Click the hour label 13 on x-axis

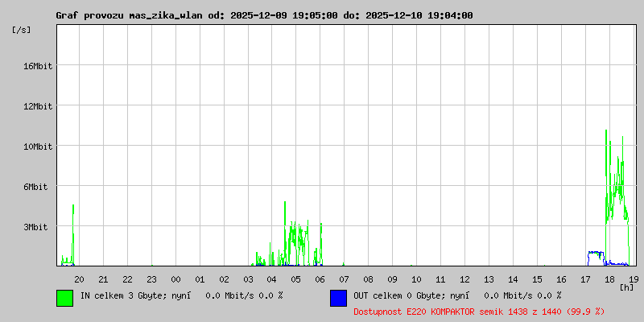489,279
